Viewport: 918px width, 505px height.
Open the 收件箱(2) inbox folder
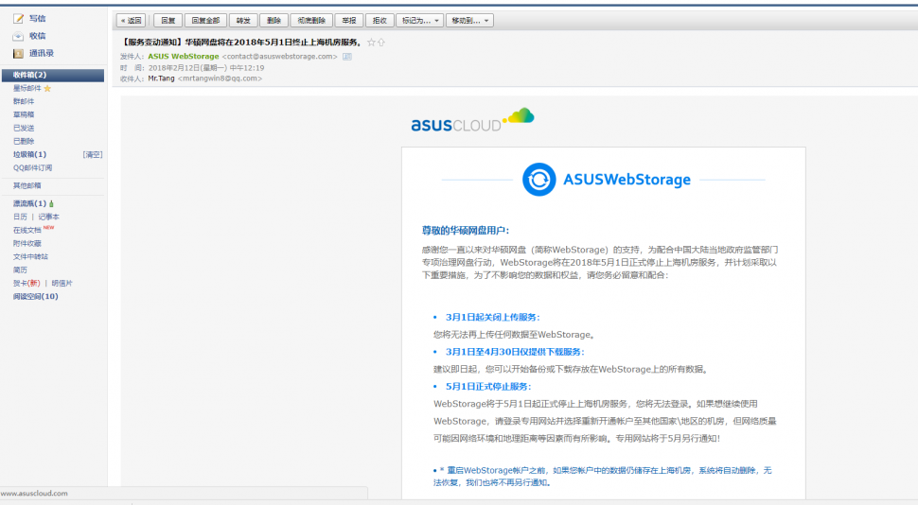tap(53, 75)
